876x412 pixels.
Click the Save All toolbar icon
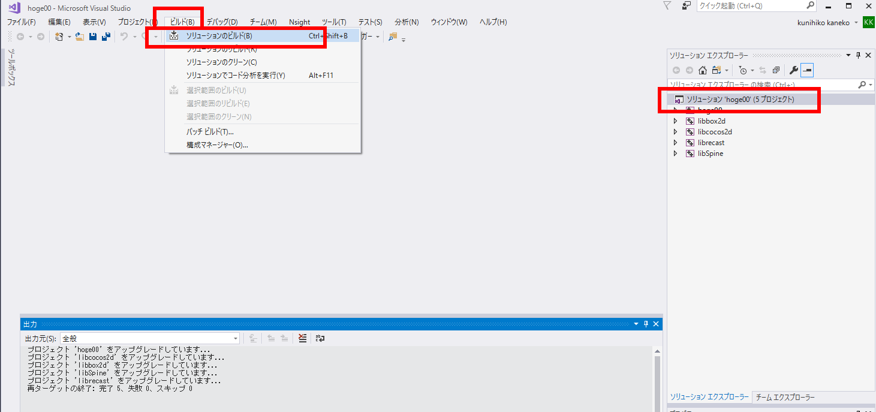[x=106, y=37]
